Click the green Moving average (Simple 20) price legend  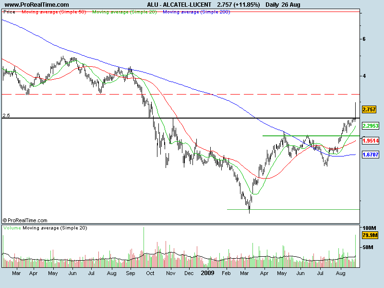[x=124, y=12]
